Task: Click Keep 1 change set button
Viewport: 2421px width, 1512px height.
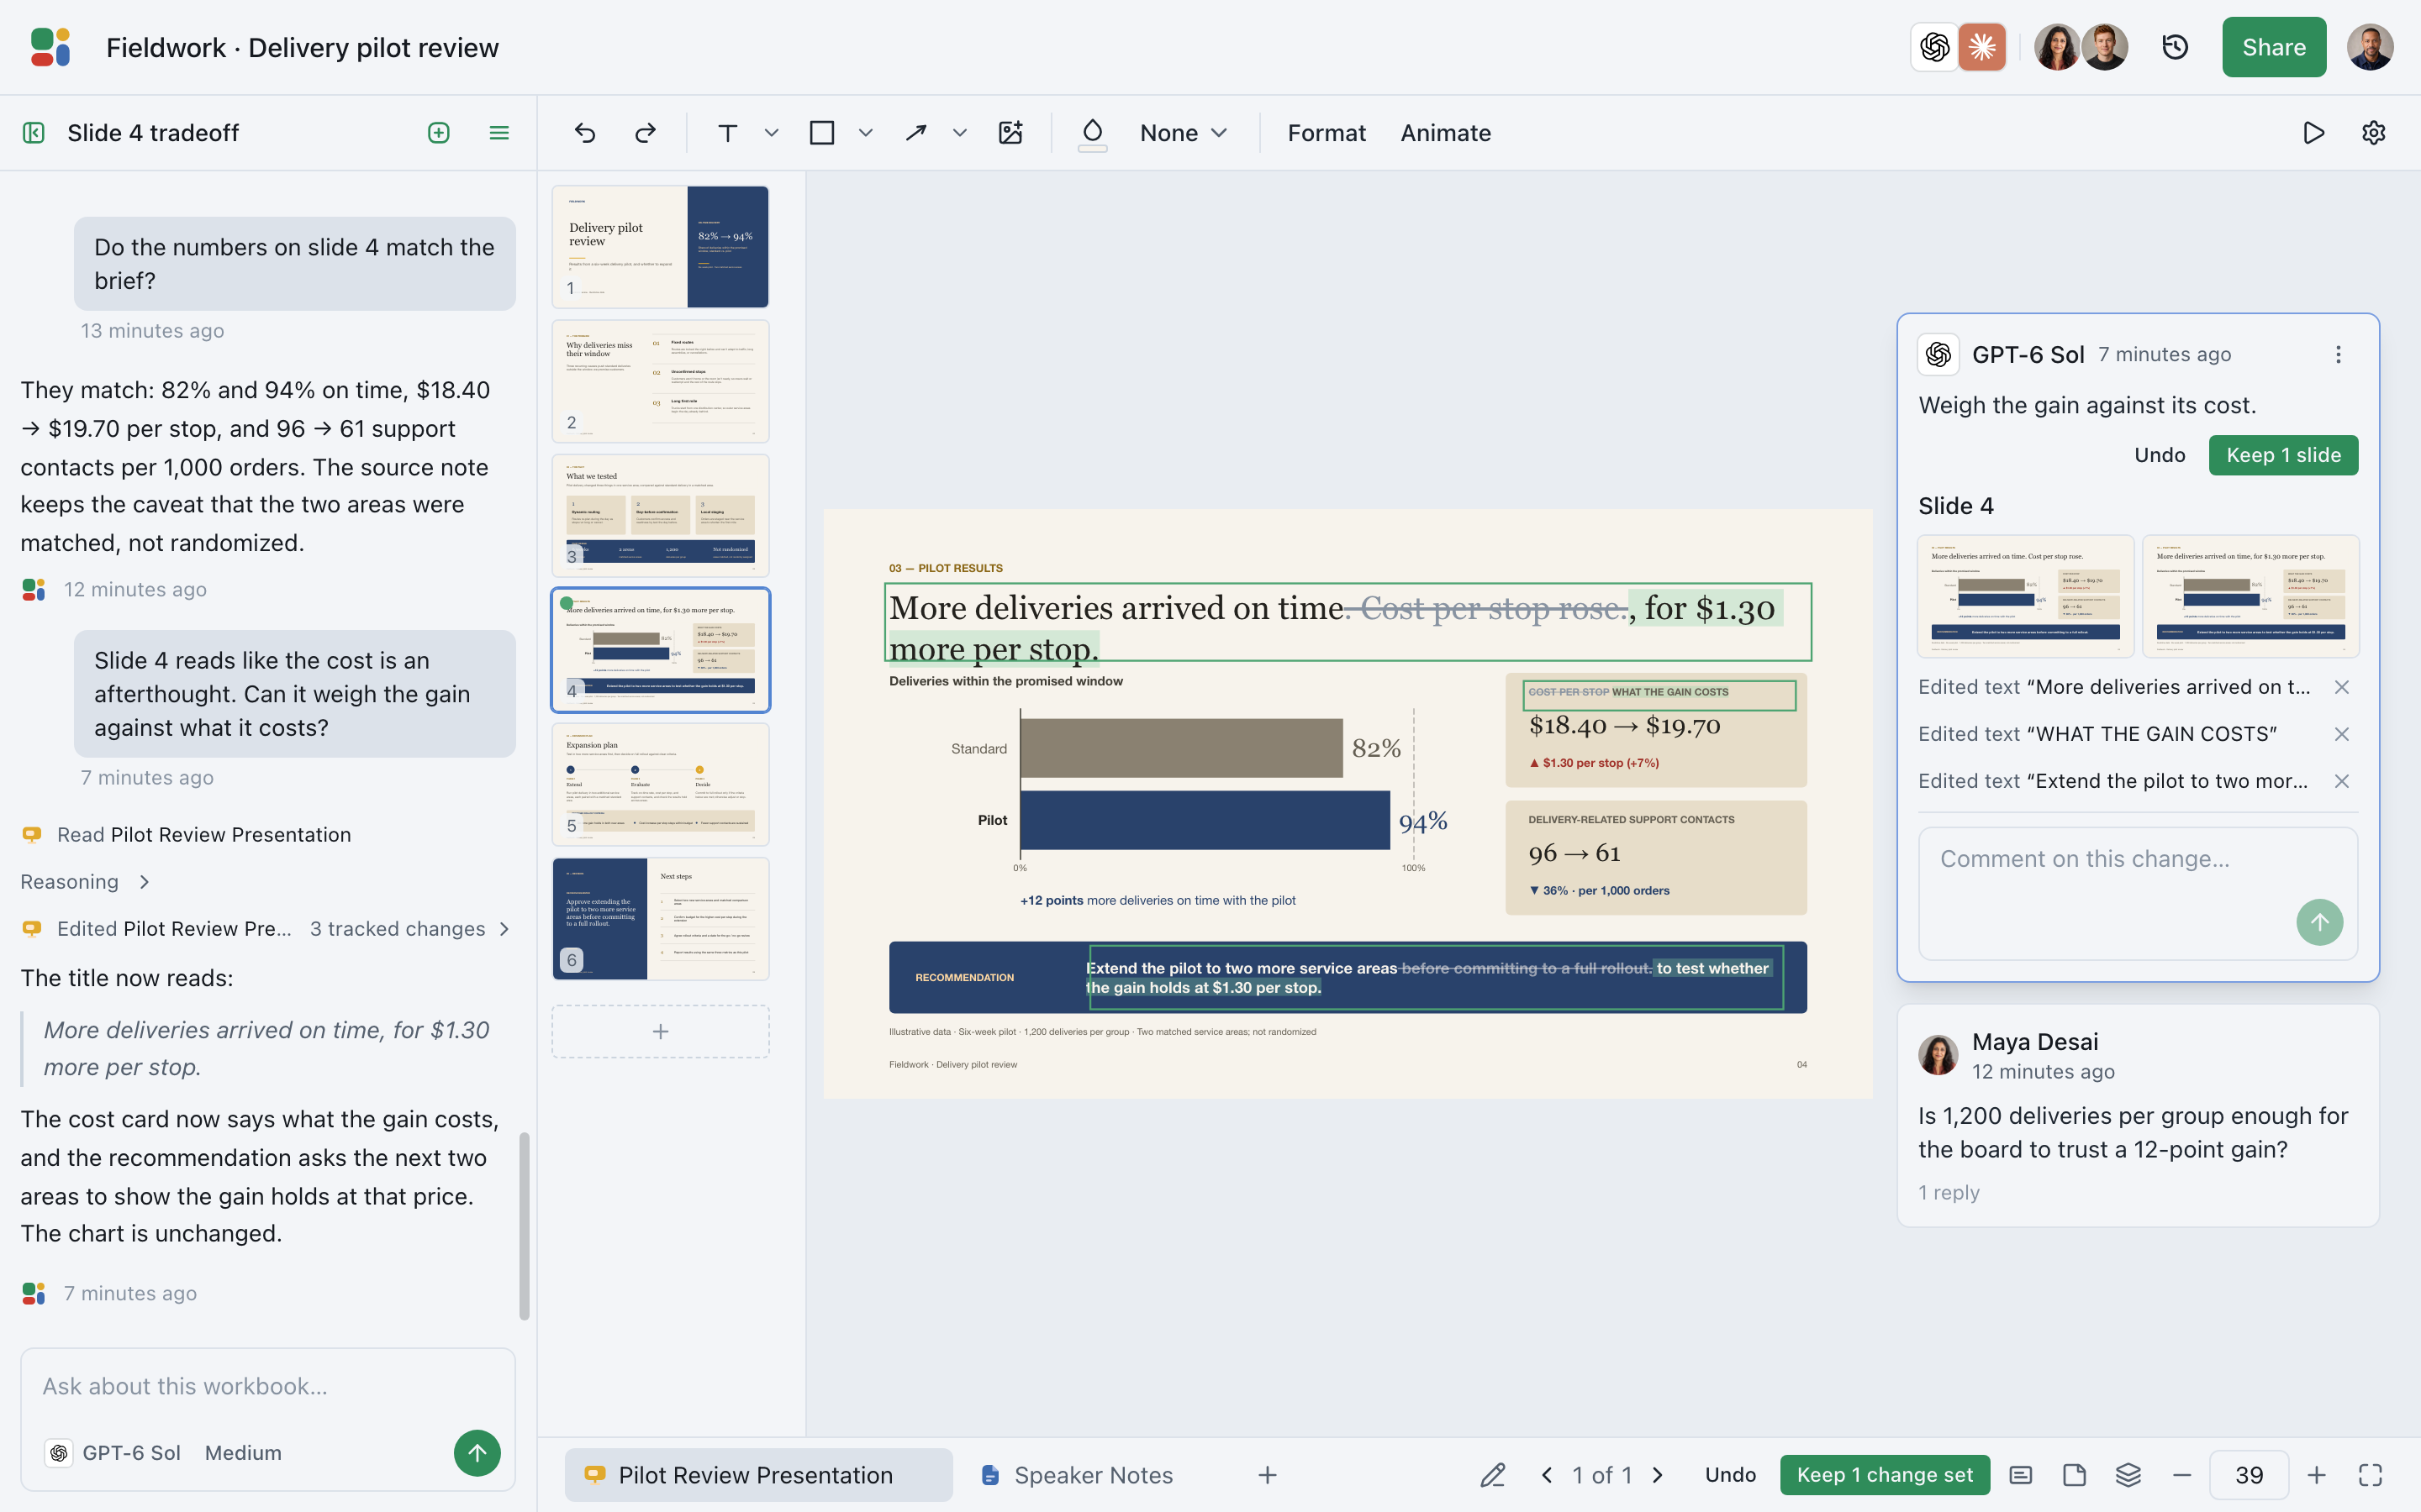Action: (x=1884, y=1475)
